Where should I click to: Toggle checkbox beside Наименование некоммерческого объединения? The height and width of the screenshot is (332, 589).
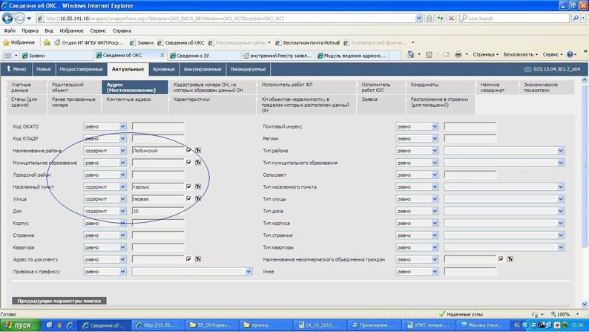tap(501, 259)
